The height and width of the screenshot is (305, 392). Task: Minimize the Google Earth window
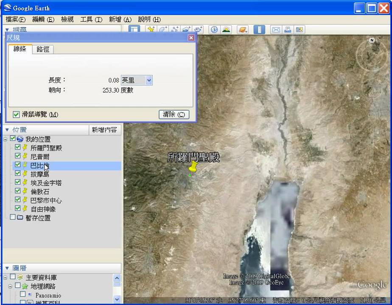tap(359, 8)
